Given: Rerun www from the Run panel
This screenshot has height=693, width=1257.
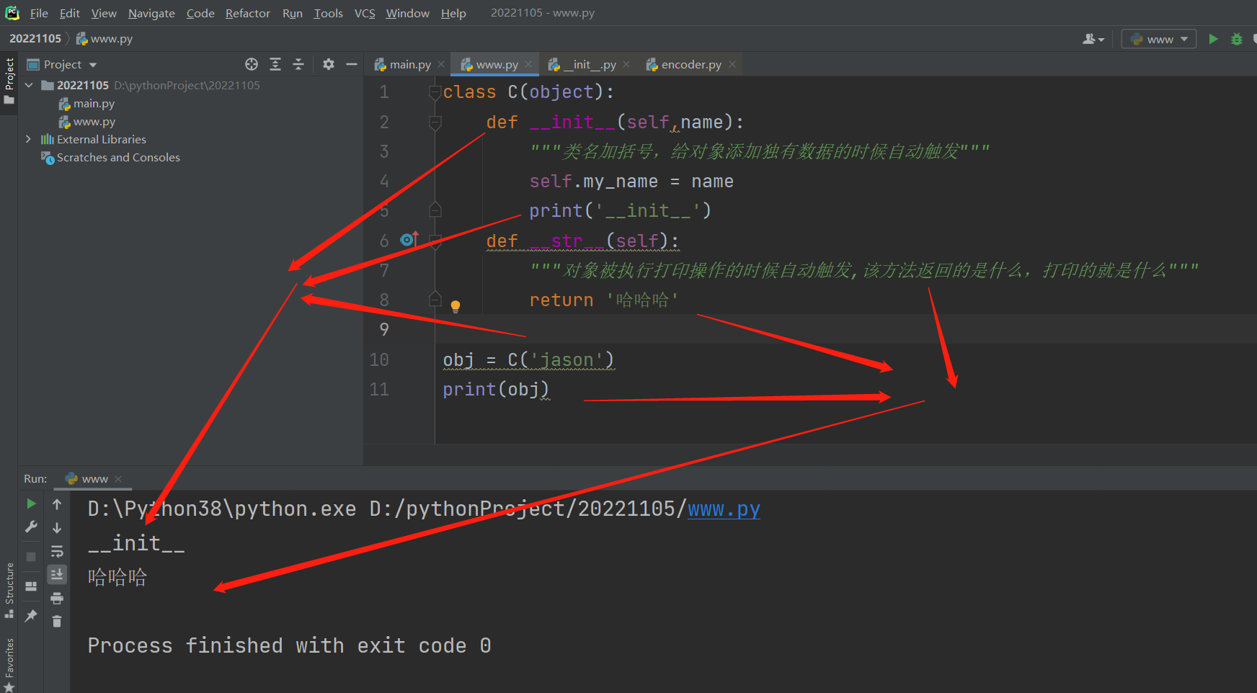Looking at the screenshot, I should tap(31, 504).
